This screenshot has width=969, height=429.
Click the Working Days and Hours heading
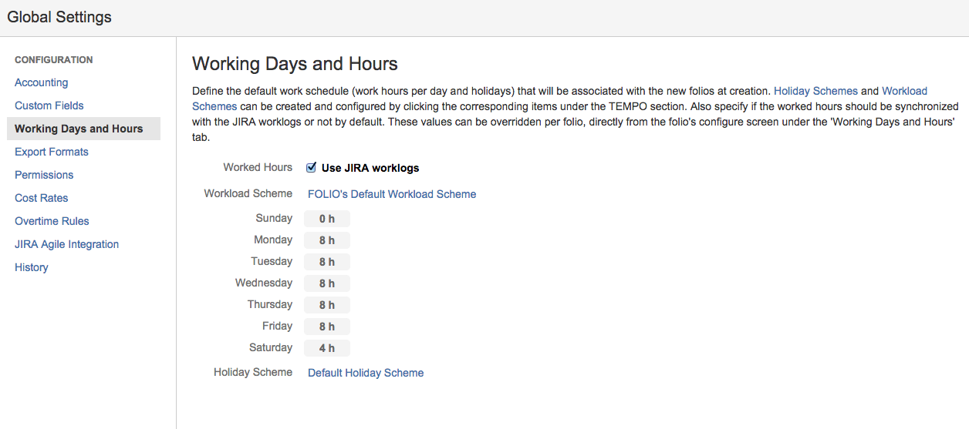coord(295,63)
